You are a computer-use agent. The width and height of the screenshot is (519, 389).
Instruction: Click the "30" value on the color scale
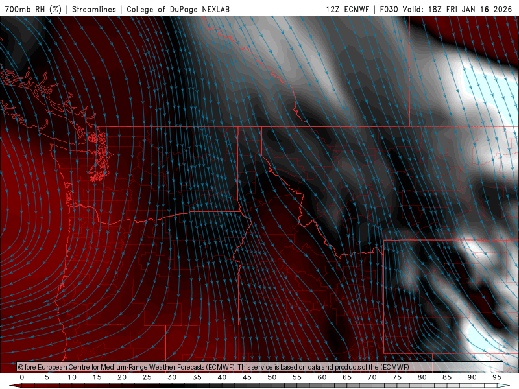(172, 377)
